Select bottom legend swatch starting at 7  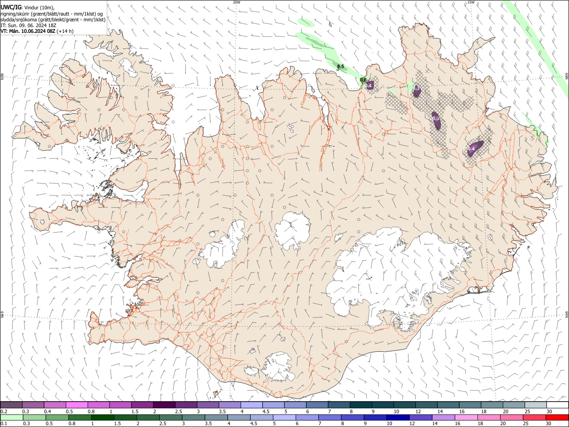329,417
